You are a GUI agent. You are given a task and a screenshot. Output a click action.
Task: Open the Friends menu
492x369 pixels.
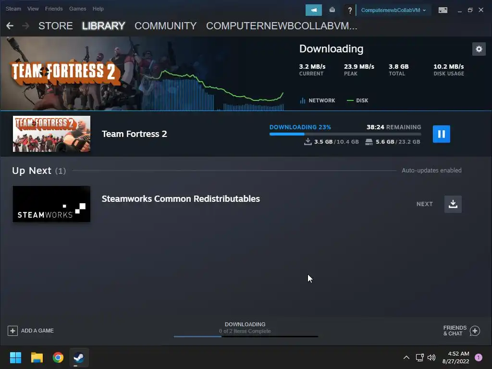click(x=54, y=9)
